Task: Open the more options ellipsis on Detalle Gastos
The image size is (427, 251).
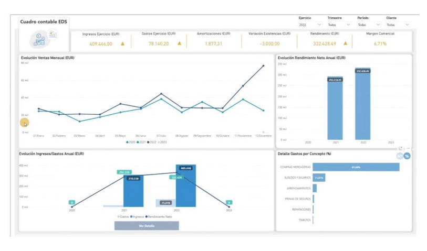Action: click(408, 148)
